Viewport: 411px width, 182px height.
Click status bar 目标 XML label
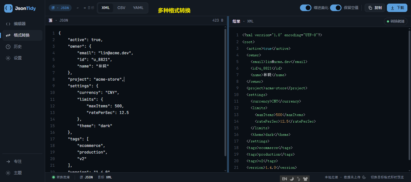point(105,177)
